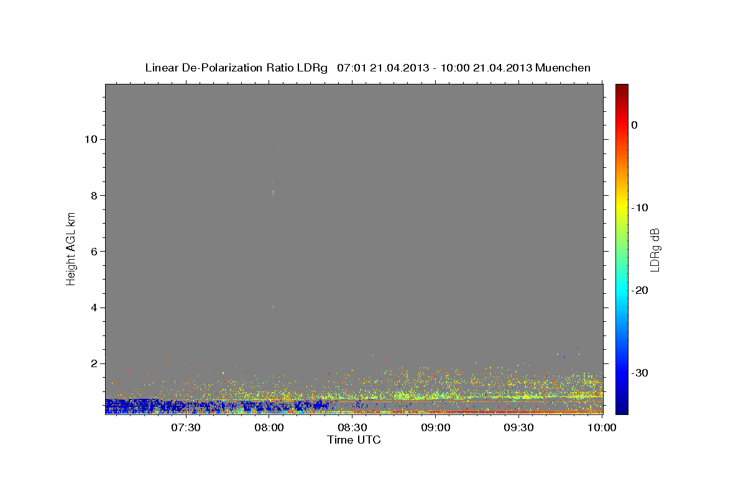This screenshot has height=497, width=746.
Task: Click the 09:00 time tick label
Action: click(436, 427)
